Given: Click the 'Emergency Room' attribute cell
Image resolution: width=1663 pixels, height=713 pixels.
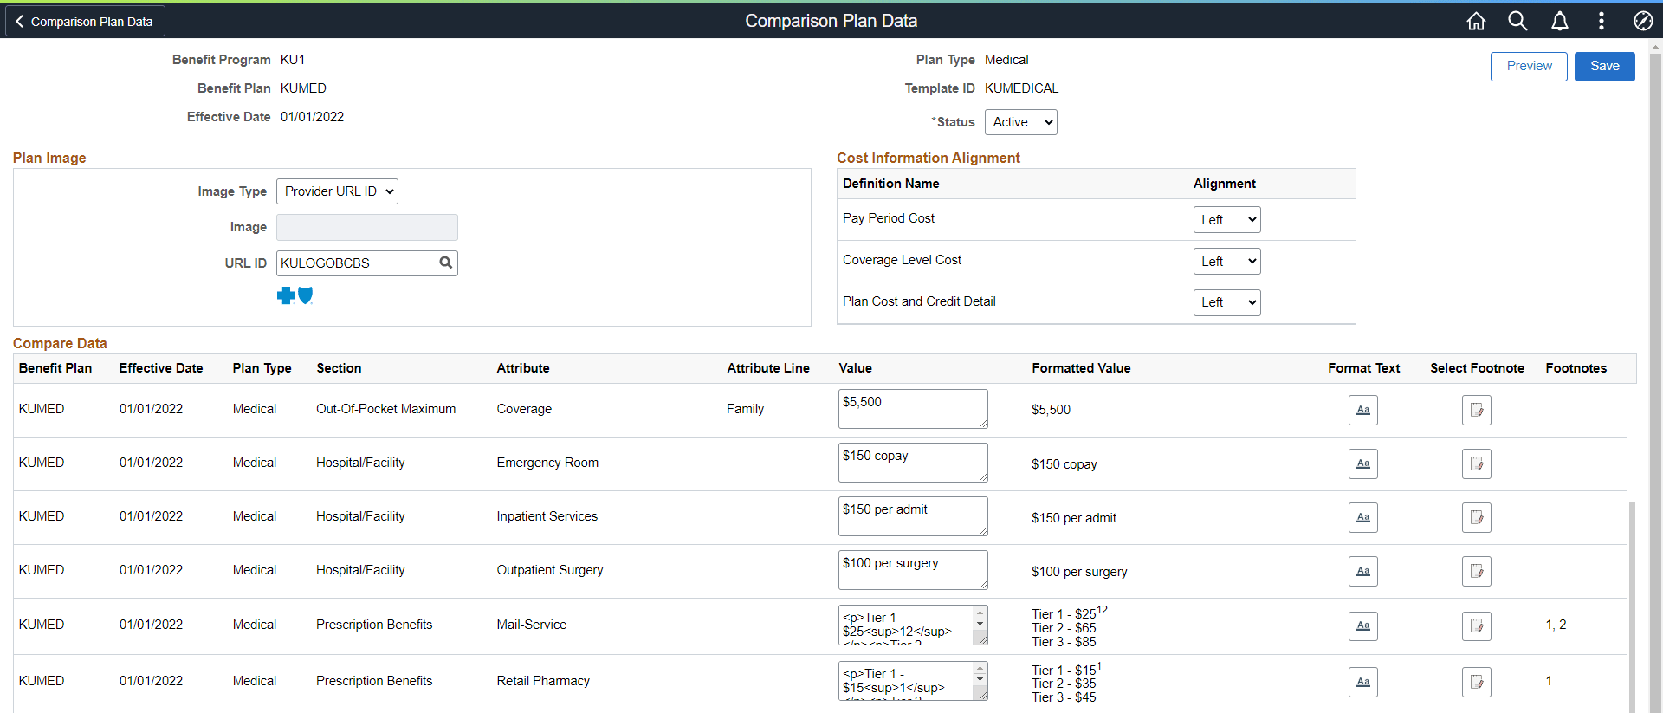Looking at the screenshot, I should click(547, 463).
